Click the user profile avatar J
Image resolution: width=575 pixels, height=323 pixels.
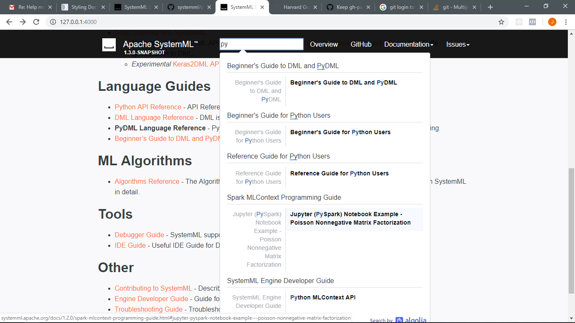552,22
